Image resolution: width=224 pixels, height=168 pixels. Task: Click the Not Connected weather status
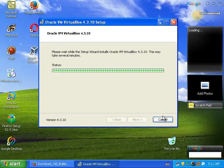pyautogui.click(x=210, y=13)
